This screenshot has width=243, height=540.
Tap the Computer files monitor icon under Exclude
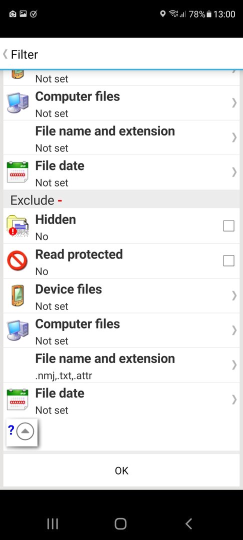17,330
